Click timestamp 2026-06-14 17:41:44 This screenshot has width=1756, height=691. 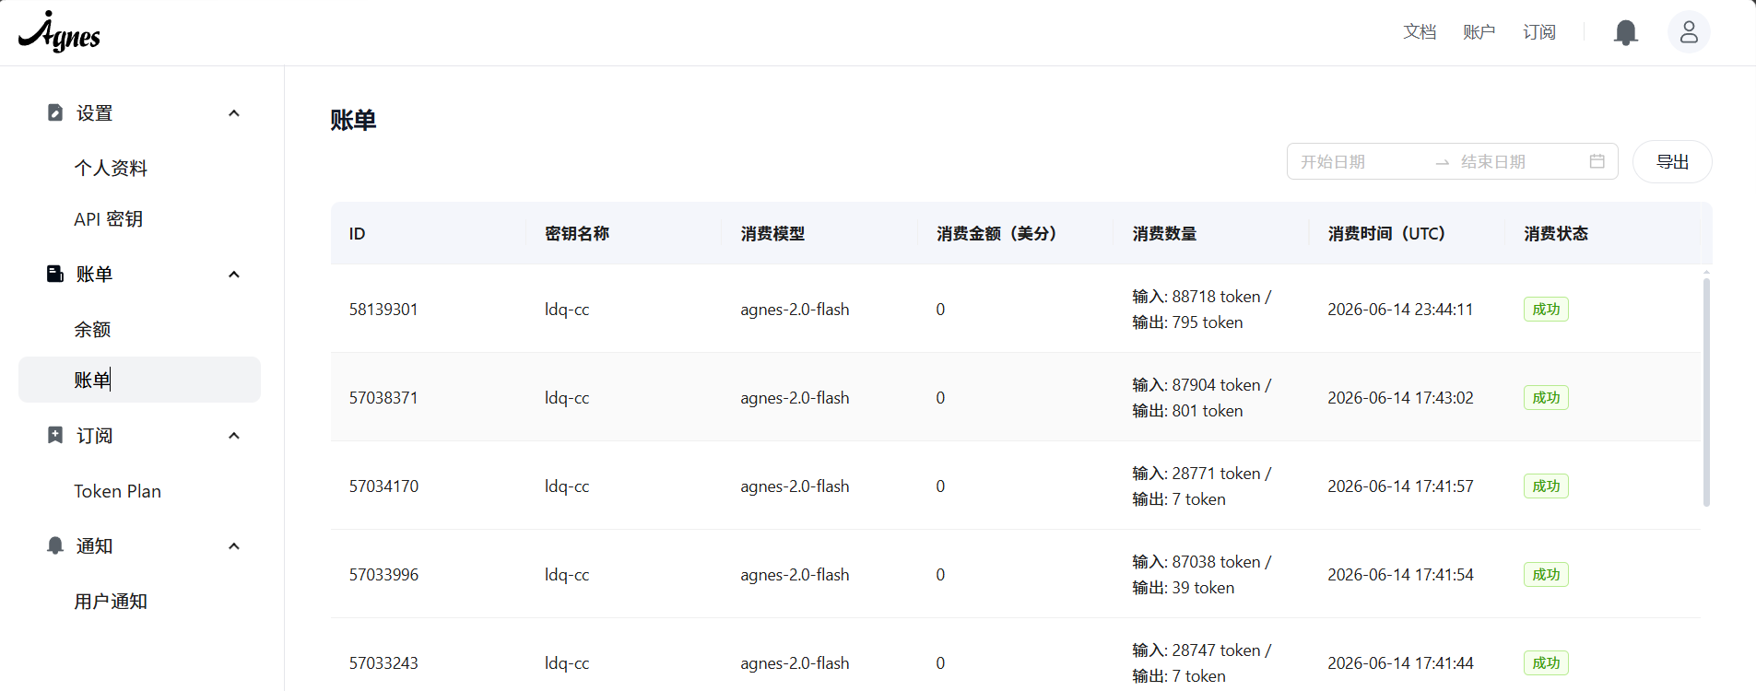(x=1400, y=663)
